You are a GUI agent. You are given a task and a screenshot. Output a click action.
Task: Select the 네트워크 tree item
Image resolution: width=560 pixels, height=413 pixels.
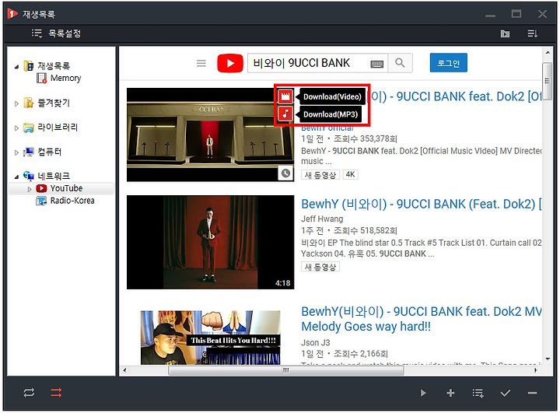point(54,176)
